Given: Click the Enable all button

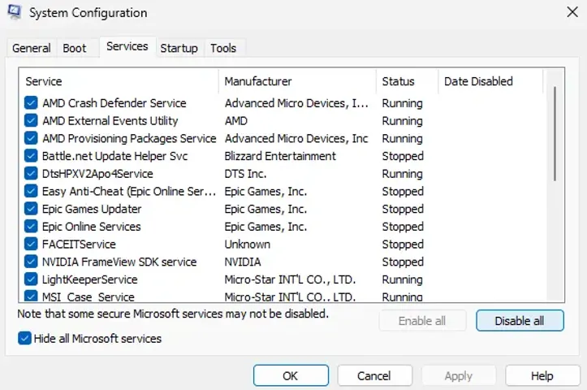Looking at the screenshot, I should pos(422,321).
